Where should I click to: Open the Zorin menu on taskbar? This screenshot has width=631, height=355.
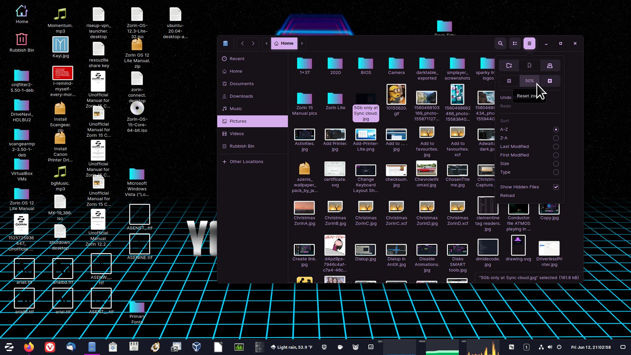[9, 347]
